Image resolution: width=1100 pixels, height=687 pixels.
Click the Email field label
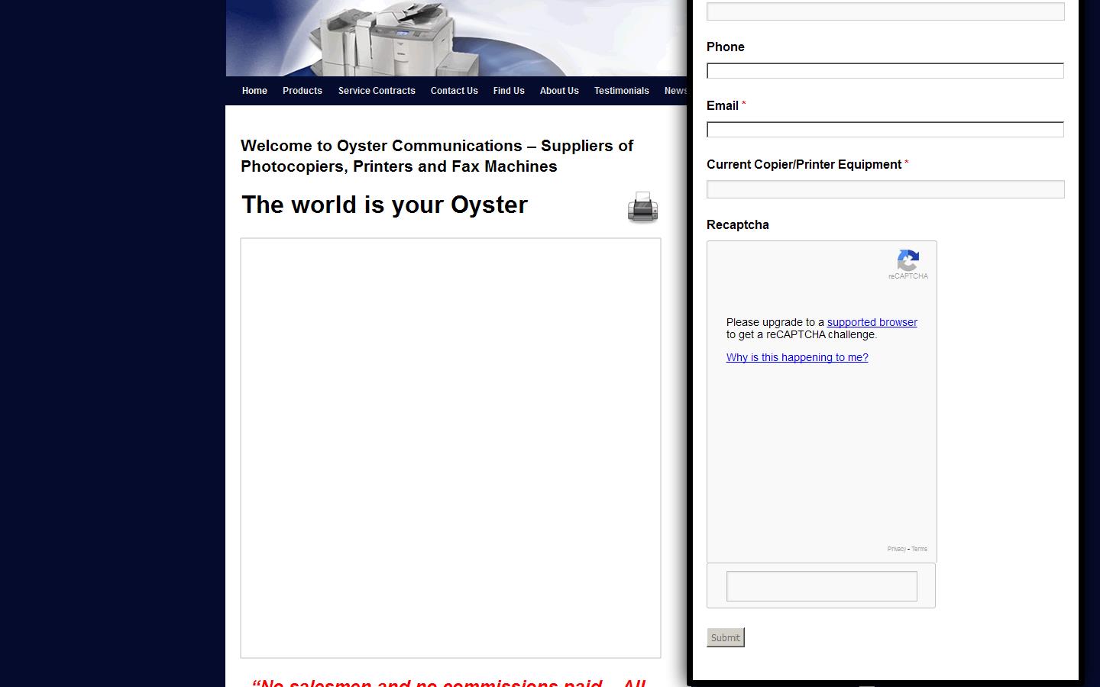click(x=723, y=106)
